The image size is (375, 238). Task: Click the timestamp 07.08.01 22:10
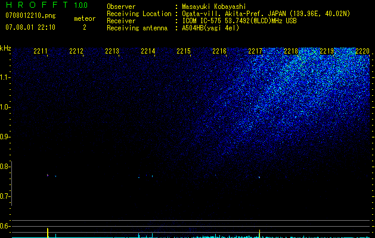click(x=30, y=27)
